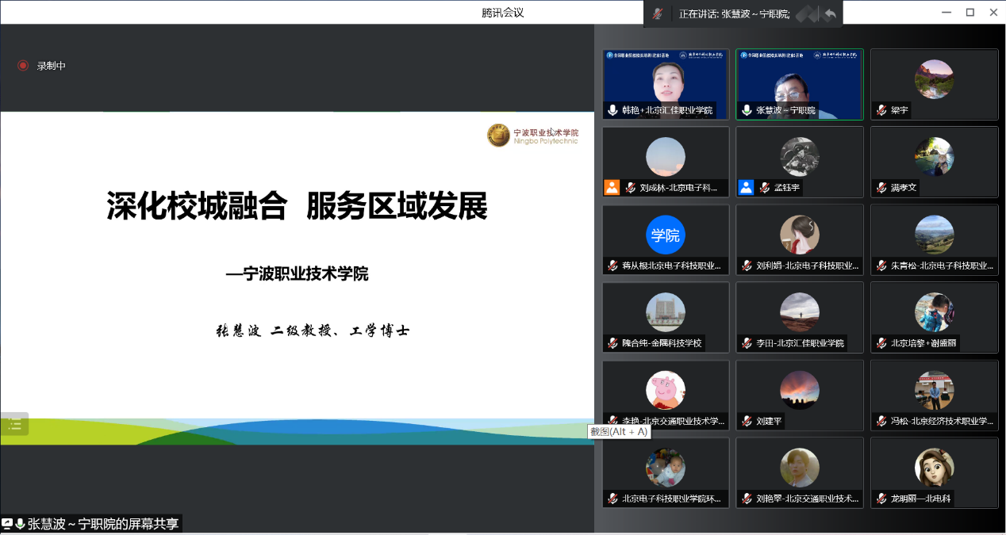
Task: Click 满孝文's muted mic icon
Action: (881, 188)
